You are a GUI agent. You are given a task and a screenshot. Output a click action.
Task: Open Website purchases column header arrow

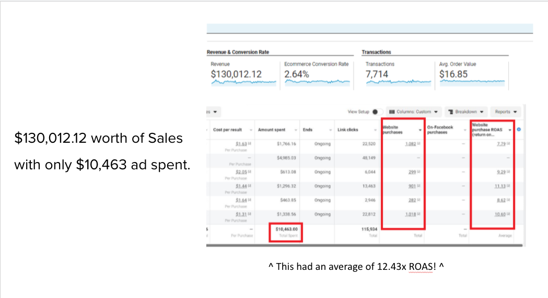pyautogui.click(x=420, y=130)
